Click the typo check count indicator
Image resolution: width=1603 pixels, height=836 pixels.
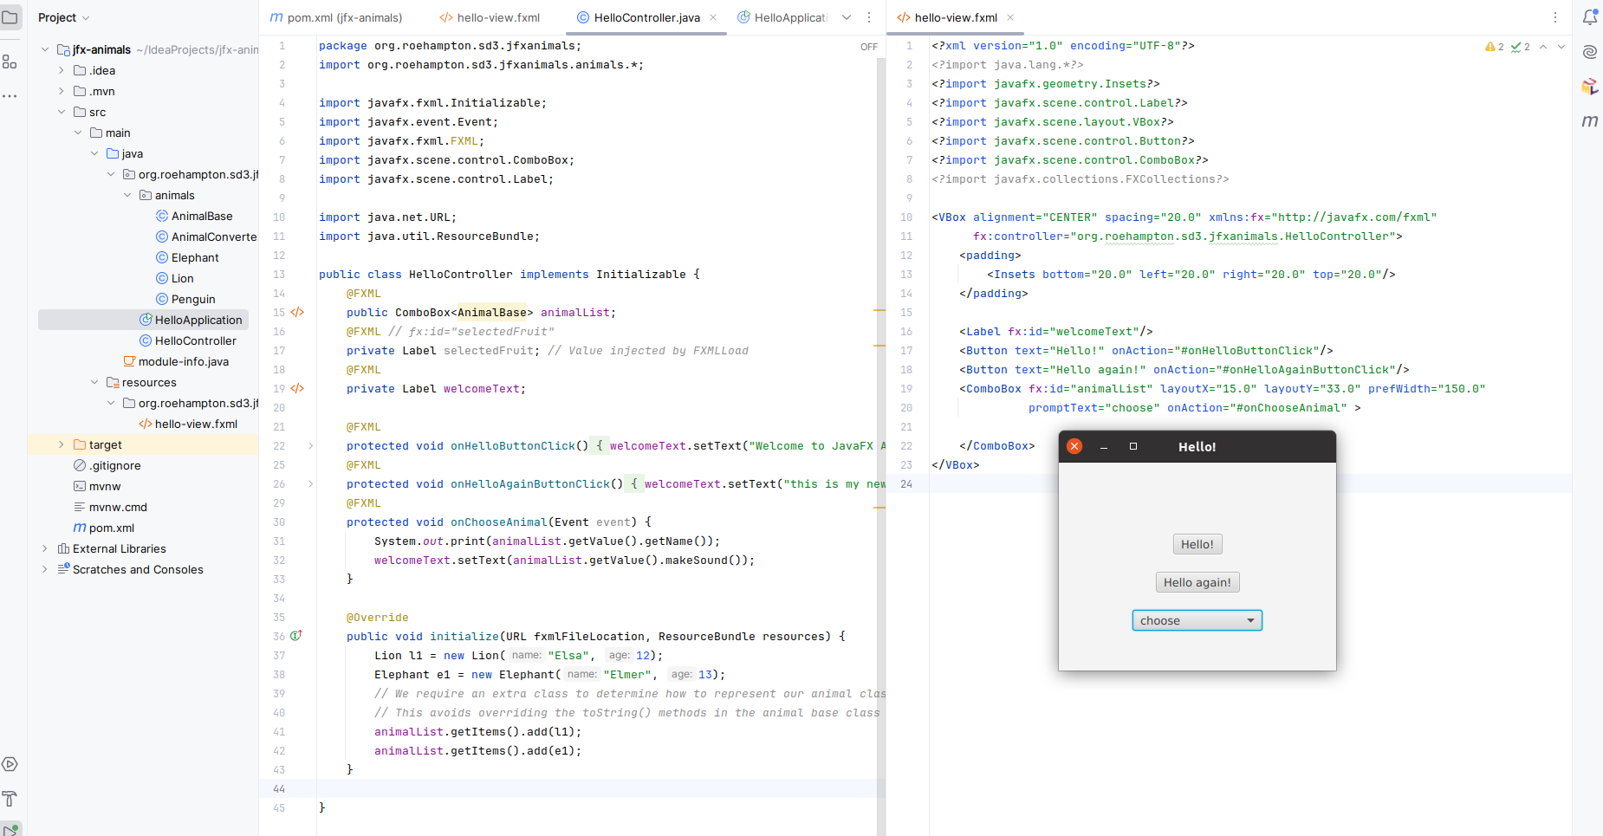coord(1521,47)
